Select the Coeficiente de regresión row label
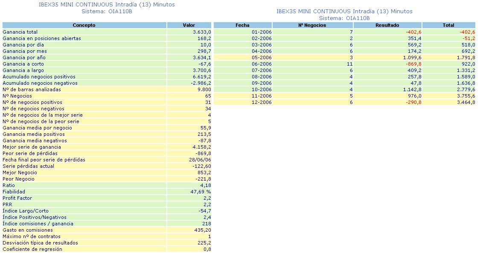The width and height of the screenshot is (480, 253). [x=32, y=249]
